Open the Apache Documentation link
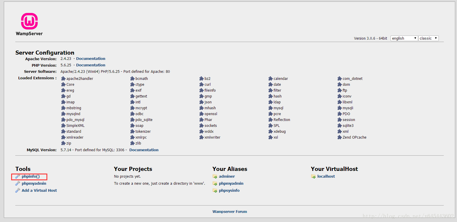Screen dimensions: 457x222 click(x=91, y=59)
